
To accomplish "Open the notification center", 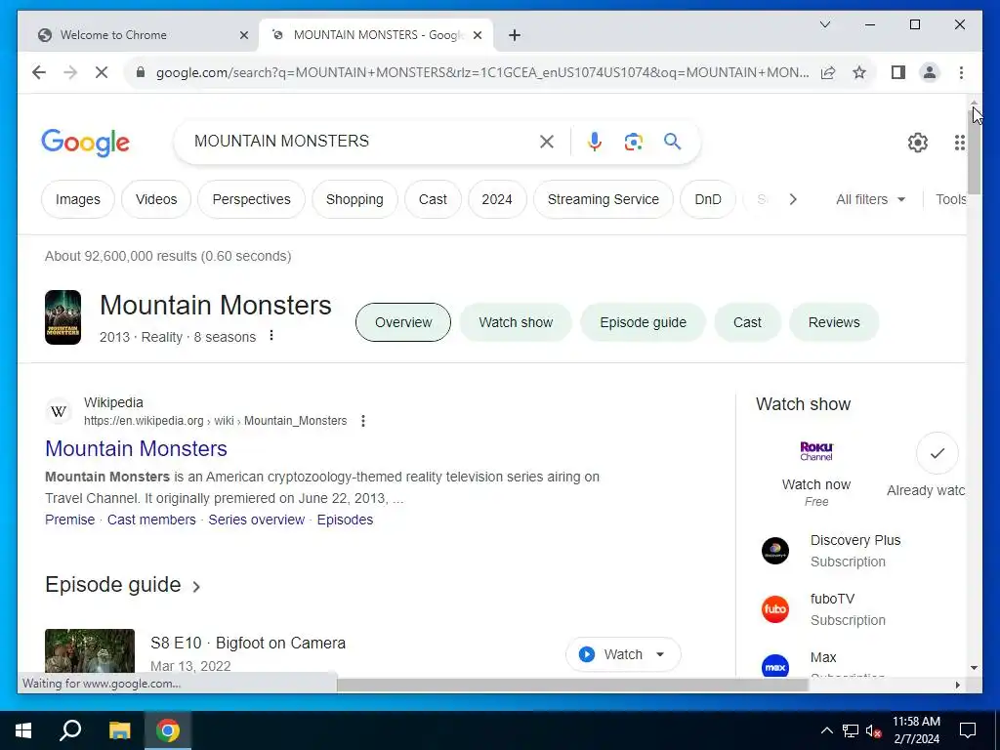I will pos(968,730).
